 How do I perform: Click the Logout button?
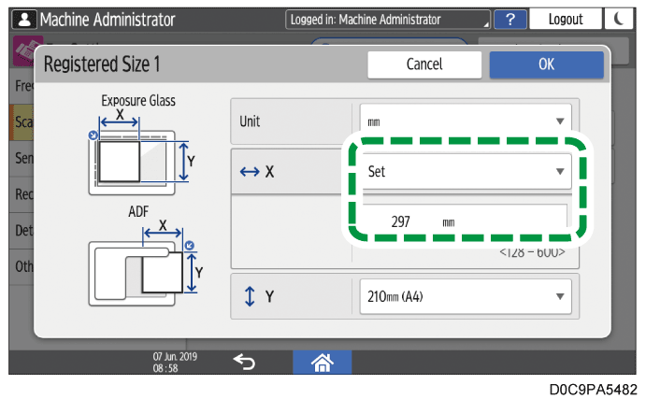point(565,19)
